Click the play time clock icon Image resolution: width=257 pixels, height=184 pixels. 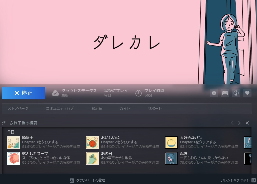[139, 93]
